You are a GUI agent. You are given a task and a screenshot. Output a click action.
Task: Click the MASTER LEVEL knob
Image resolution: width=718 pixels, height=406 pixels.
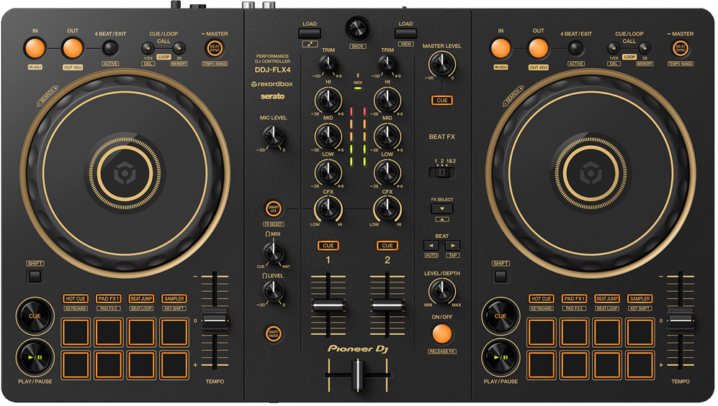pos(442,64)
